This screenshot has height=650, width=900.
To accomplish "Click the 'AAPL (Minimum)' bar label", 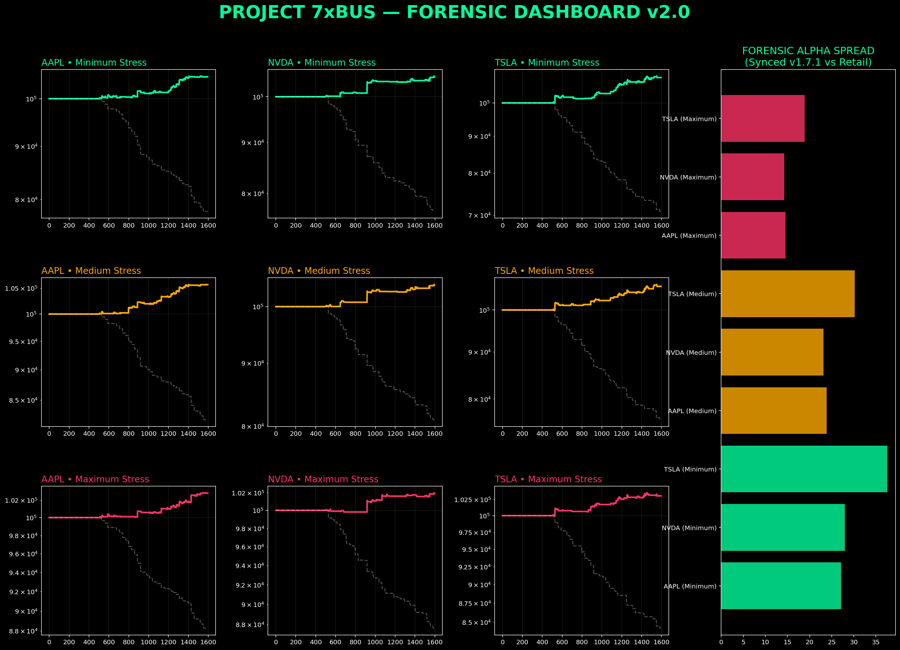I will pos(690,586).
